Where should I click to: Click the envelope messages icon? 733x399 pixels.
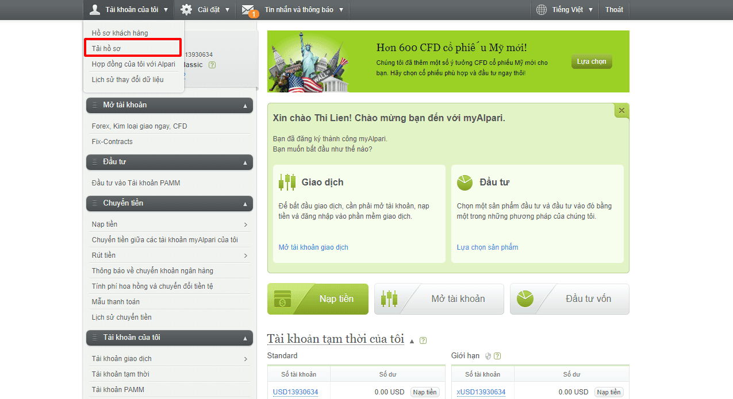point(248,10)
